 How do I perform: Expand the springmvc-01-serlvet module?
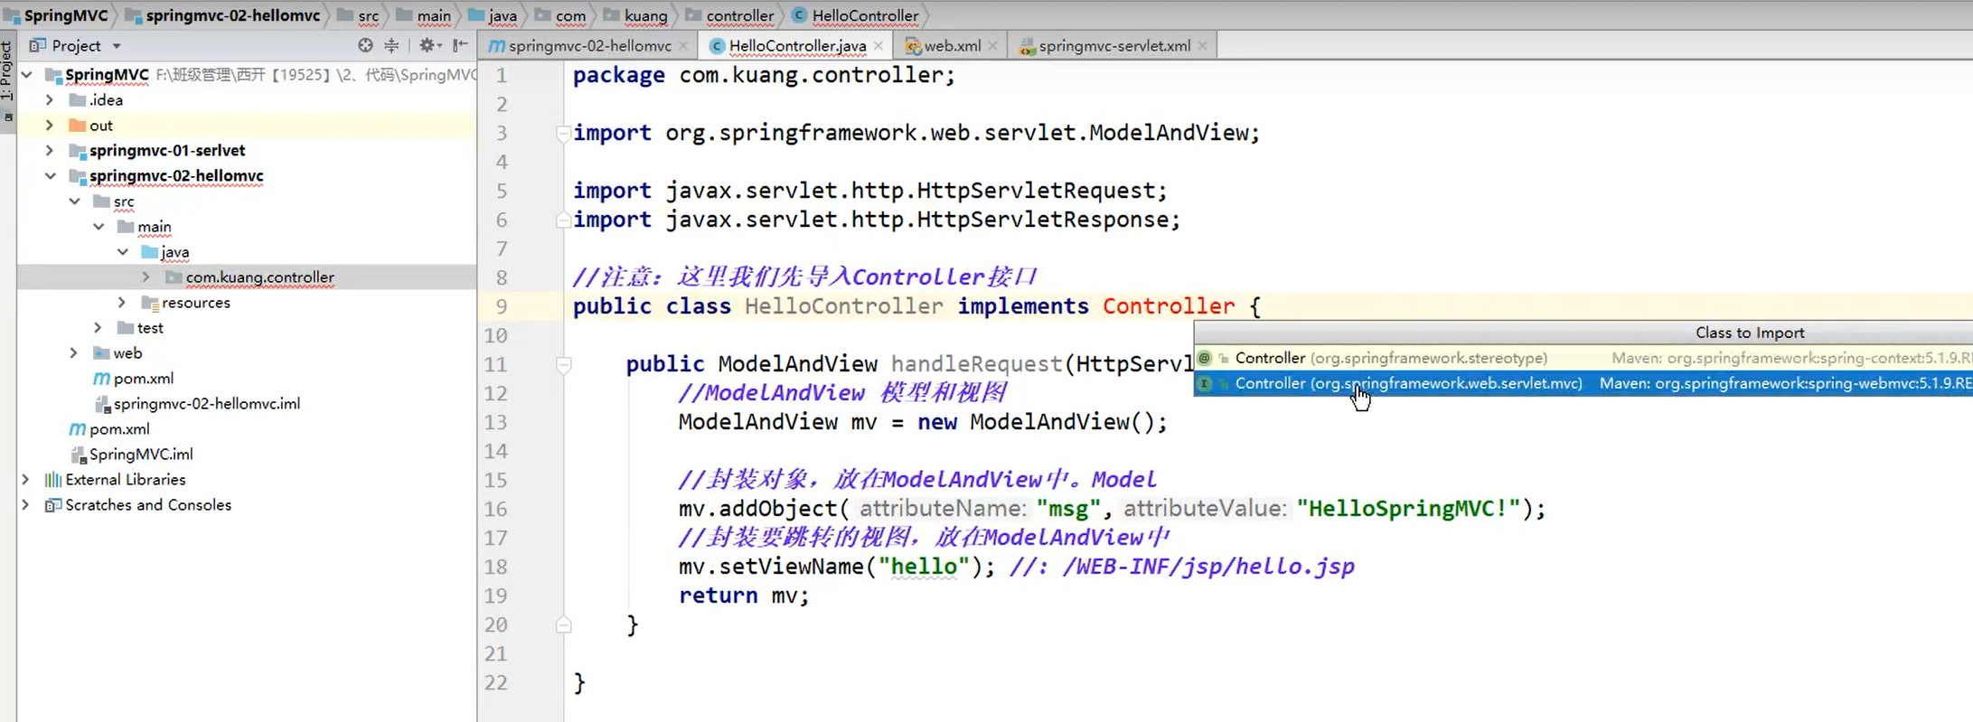51,151
